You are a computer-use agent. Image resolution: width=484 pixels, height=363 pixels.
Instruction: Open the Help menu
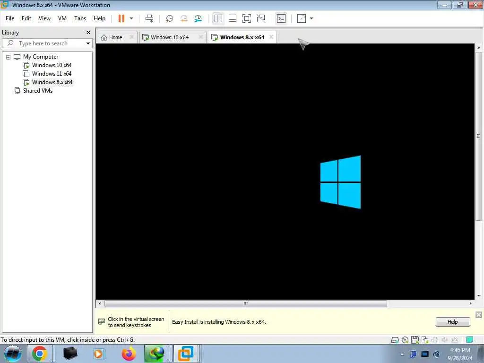pos(99,18)
